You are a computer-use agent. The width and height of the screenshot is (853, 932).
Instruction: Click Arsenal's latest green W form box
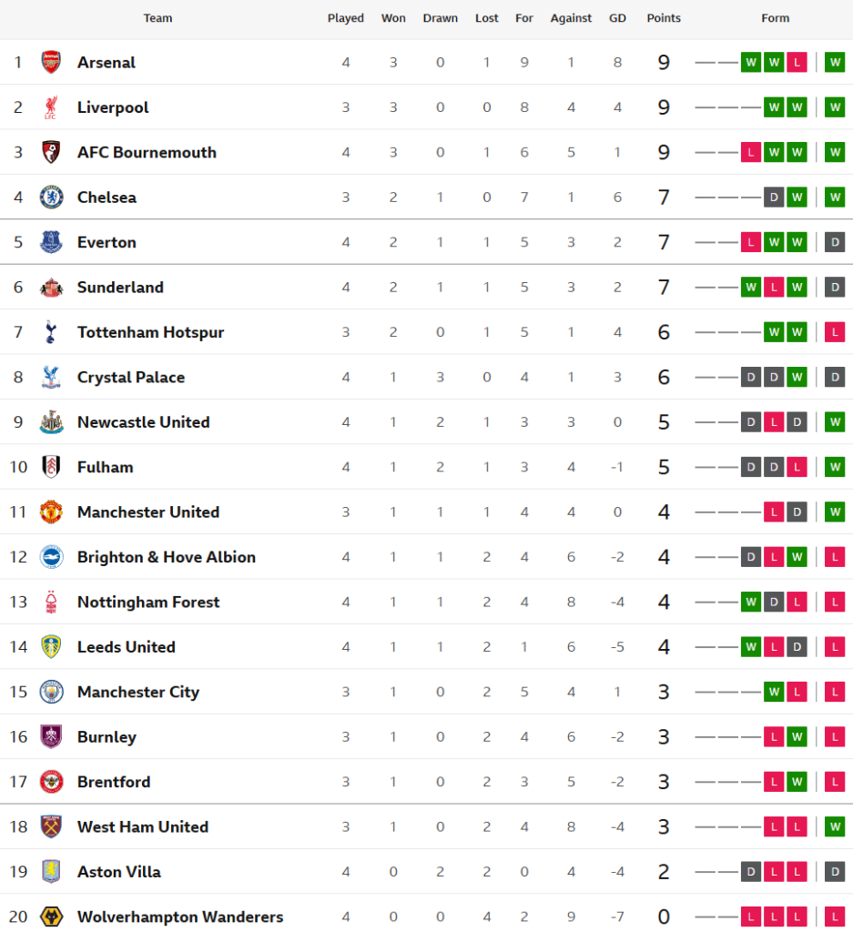[x=834, y=63]
